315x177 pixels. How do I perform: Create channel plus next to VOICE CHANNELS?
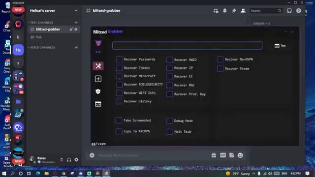coord(76,48)
